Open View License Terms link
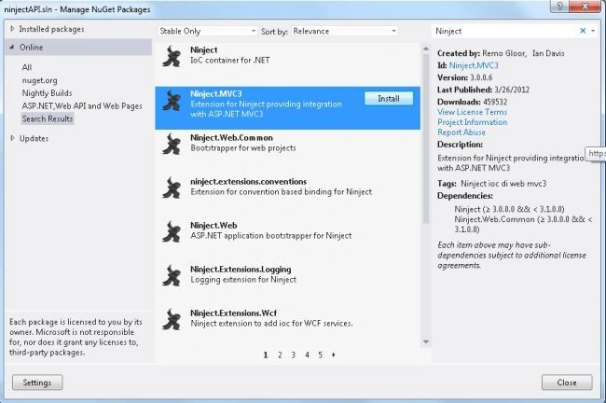Viewport: 606px width, 403px height. coord(472,112)
